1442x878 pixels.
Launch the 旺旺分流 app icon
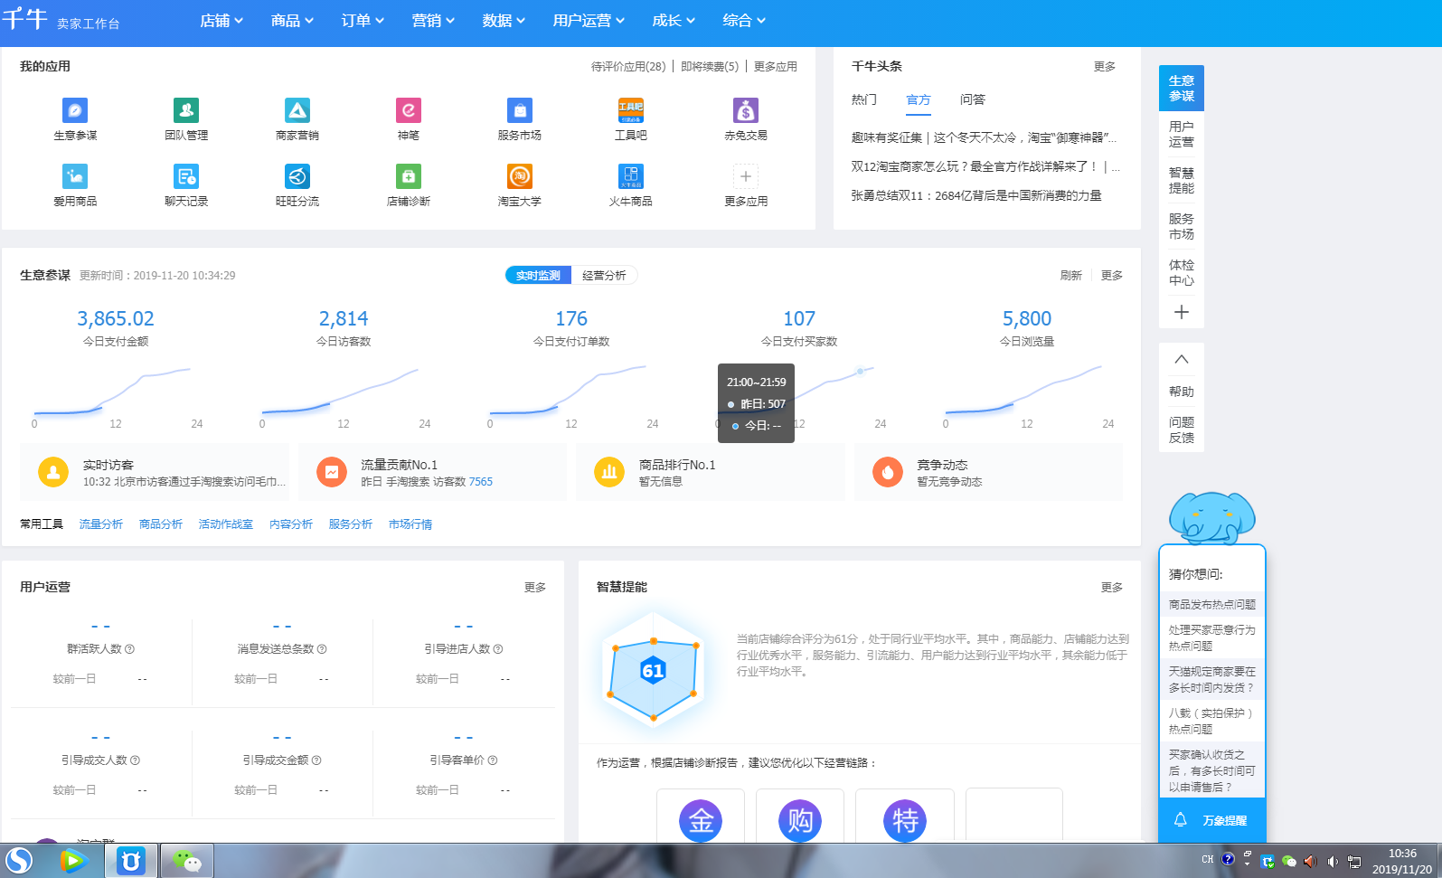coord(297,176)
